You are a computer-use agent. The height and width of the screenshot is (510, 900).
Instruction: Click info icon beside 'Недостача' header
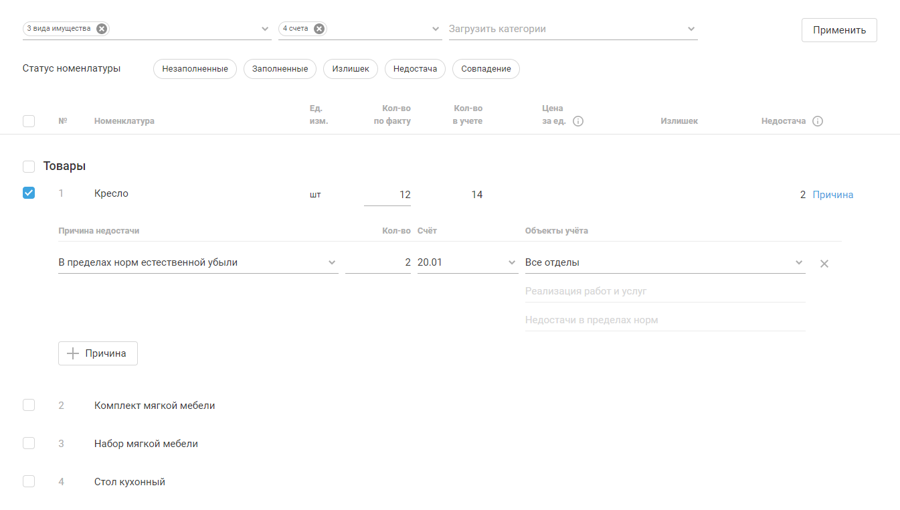pos(817,121)
